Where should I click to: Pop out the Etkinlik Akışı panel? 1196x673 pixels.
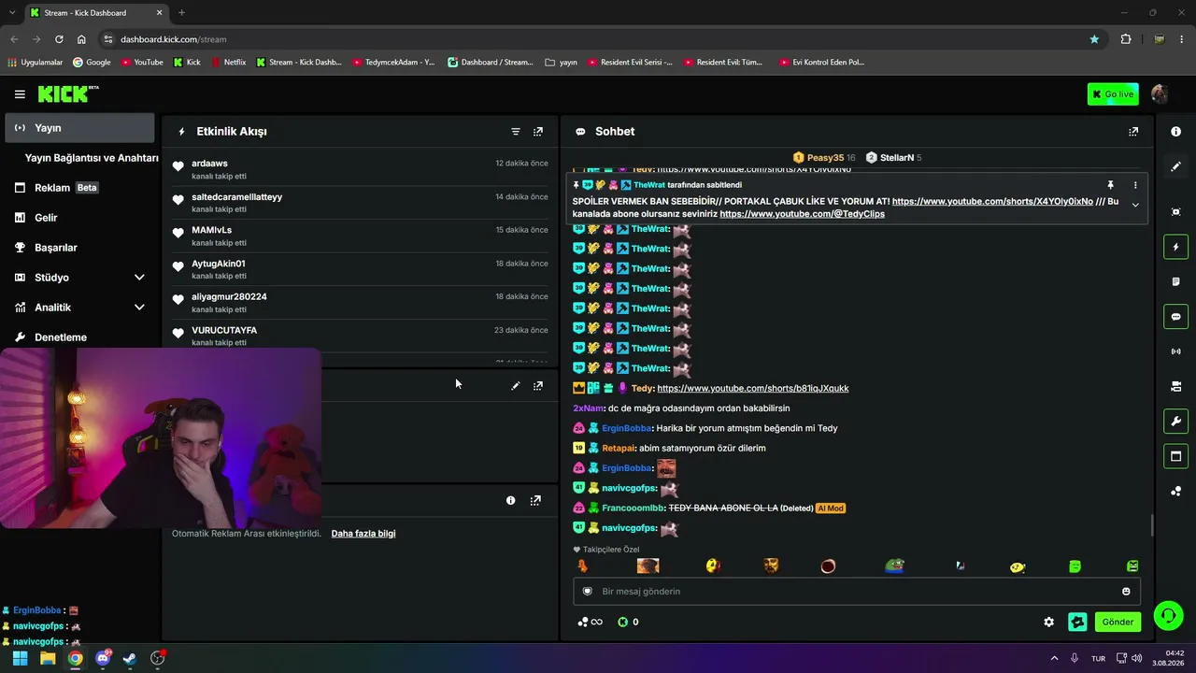pyautogui.click(x=538, y=132)
